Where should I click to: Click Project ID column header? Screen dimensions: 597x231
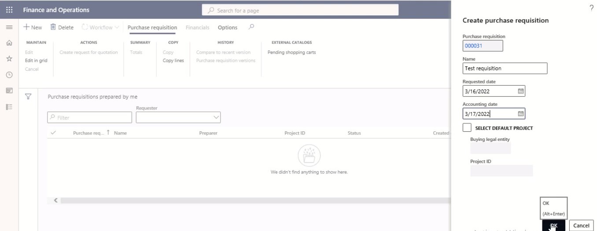coord(295,133)
